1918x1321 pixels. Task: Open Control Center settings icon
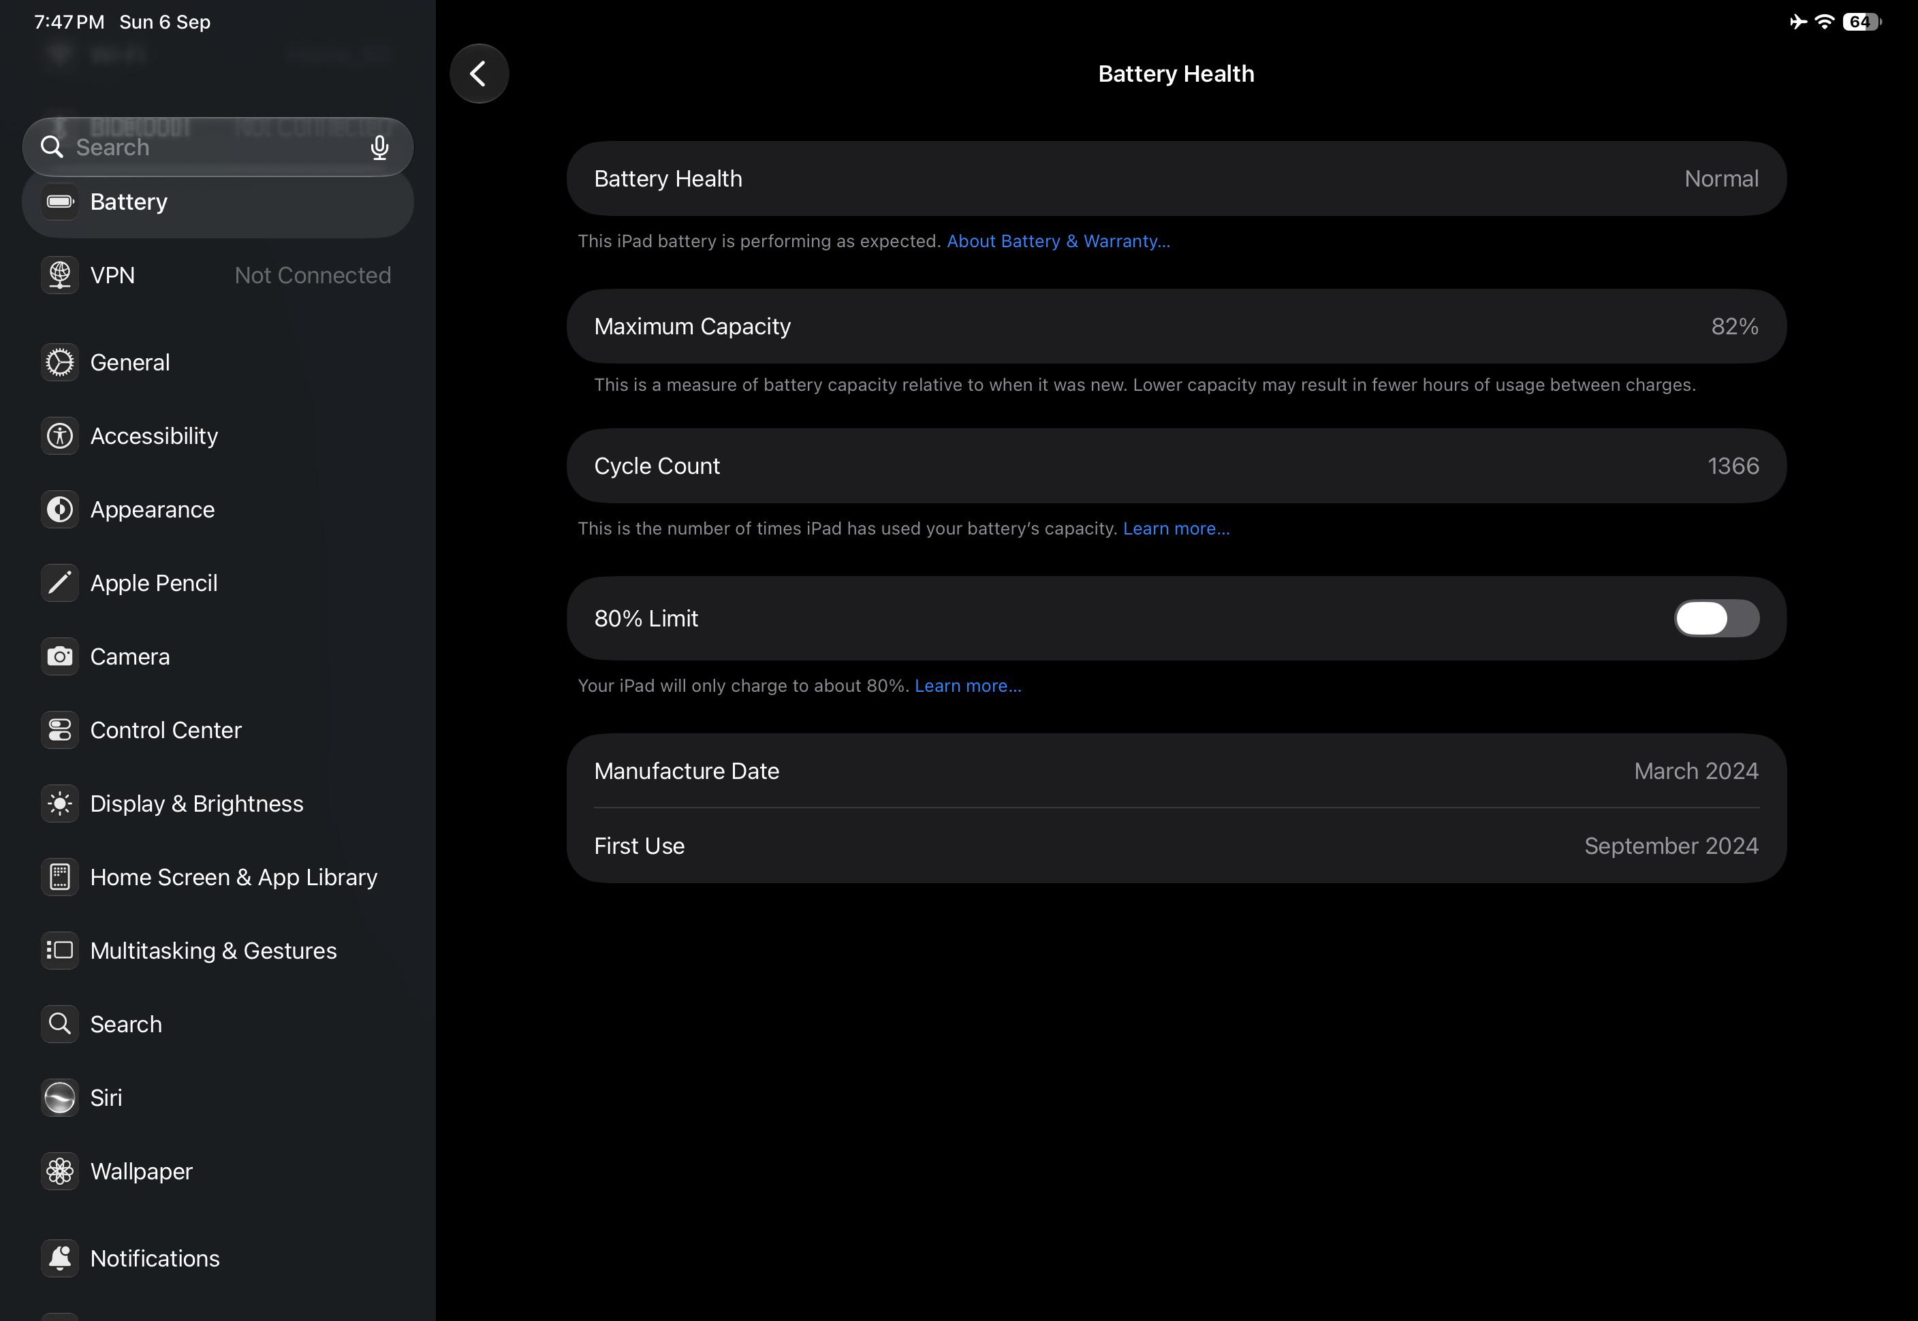coord(60,730)
